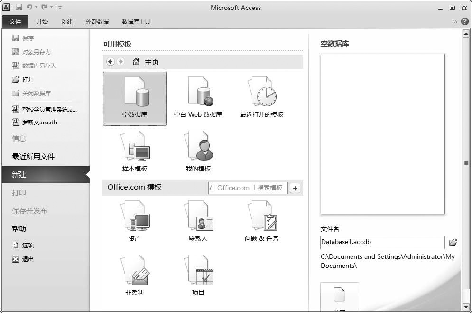Click the navigation Back arrow in templates bar
Image resolution: width=472 pixels, height=313 pixels.
click(x=111, y=62)
